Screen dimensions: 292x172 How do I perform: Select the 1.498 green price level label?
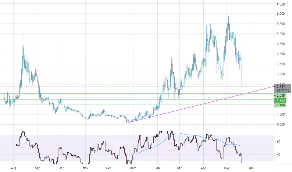click(280, 105)
